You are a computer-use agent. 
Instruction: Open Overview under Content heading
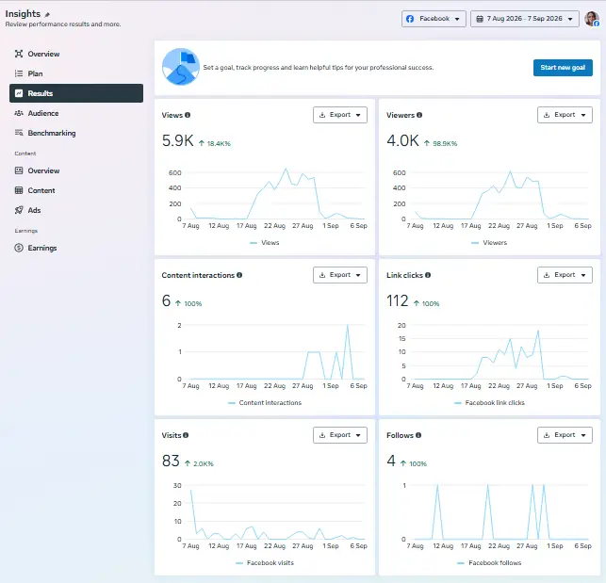(x=76, y=170)
